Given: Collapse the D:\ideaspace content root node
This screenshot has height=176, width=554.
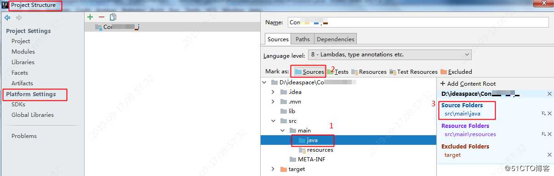Looking at the screenshot, I should point(264,82).
